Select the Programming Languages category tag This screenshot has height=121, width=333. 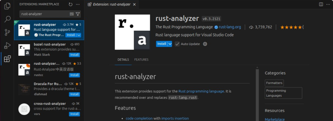[283, 93]
